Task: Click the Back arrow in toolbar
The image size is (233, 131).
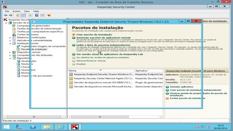Action: (6, 15)
